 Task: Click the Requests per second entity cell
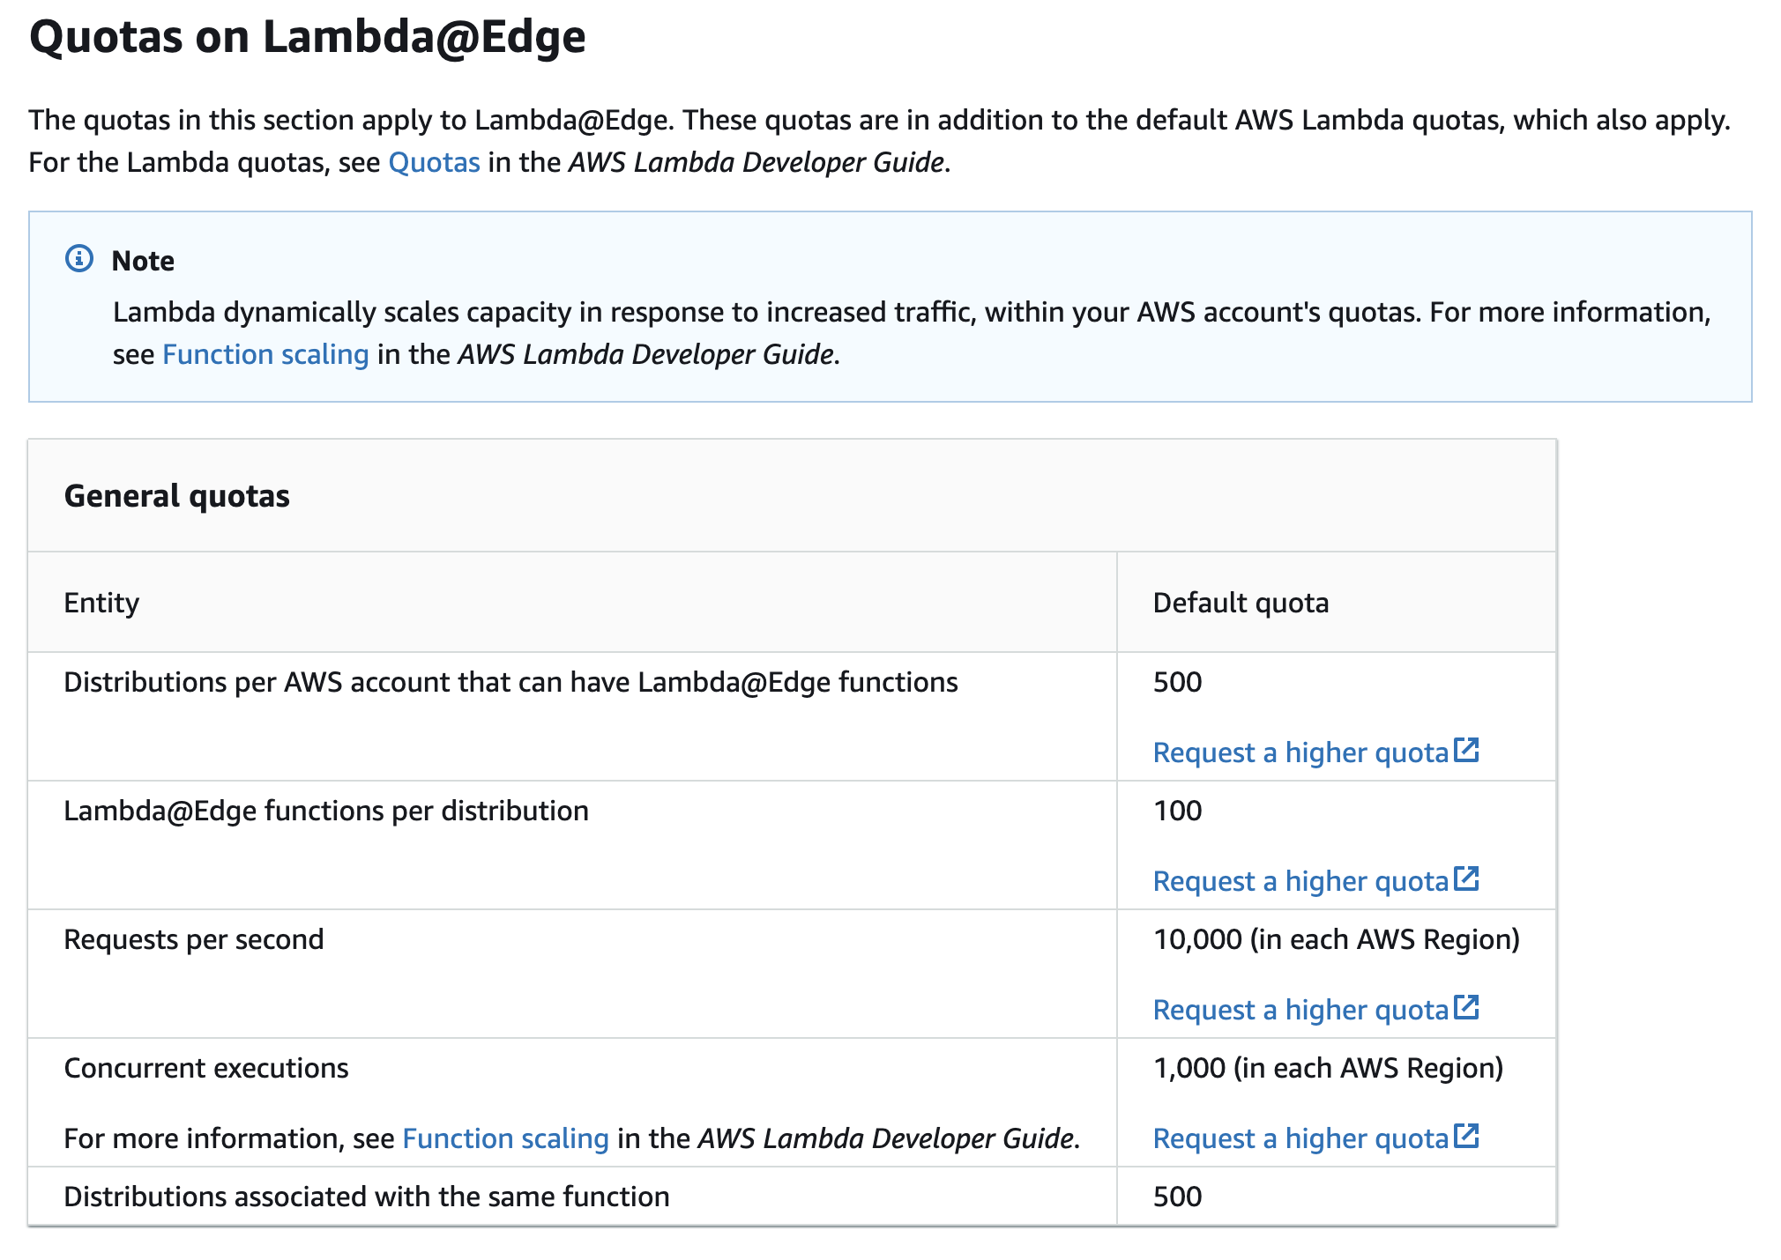coord(194,939)
